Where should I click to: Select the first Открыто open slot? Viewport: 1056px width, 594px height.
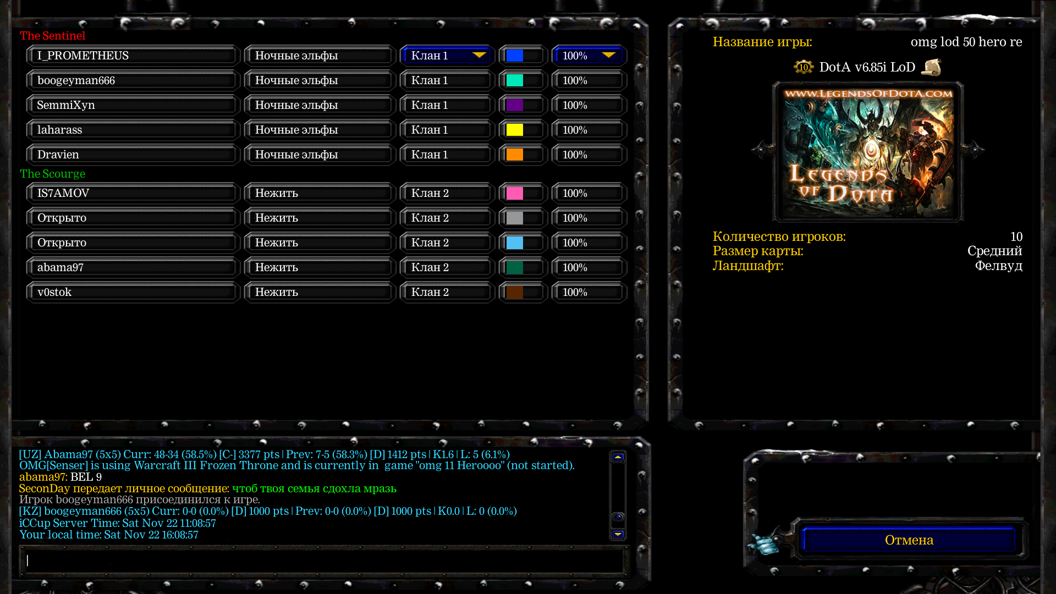(133, 218)
